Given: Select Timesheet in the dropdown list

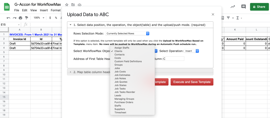Looking at the screenshot, I should [x=120, y=112].
